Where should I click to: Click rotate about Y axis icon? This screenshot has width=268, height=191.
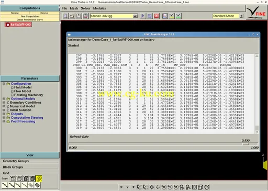click(x=170, y=187)
